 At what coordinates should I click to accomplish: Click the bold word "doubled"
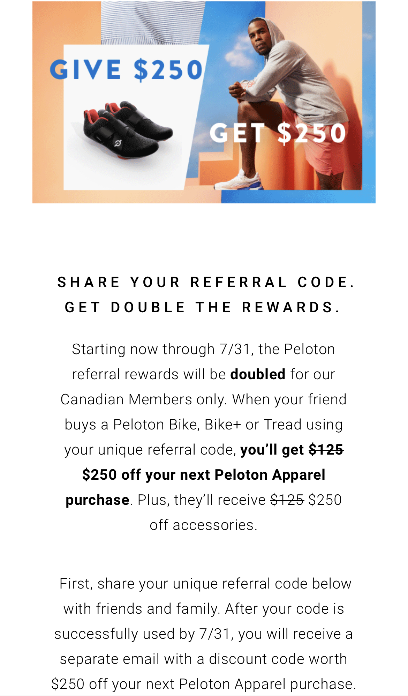[x=258, y=374]
